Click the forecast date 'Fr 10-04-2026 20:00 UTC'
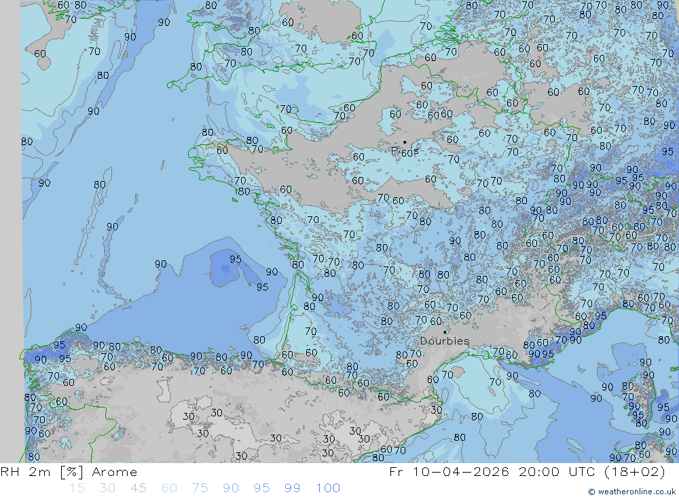The image size is (679, 497). pos(492,472)
